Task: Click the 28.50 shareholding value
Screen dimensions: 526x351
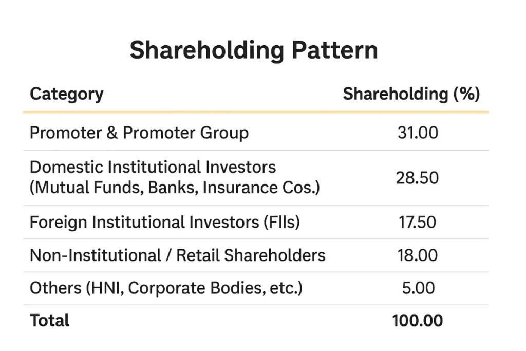Action: (x=417, y=178)
